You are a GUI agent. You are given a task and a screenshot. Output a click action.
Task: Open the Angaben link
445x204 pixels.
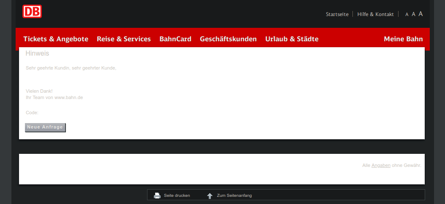coord(381,165)
